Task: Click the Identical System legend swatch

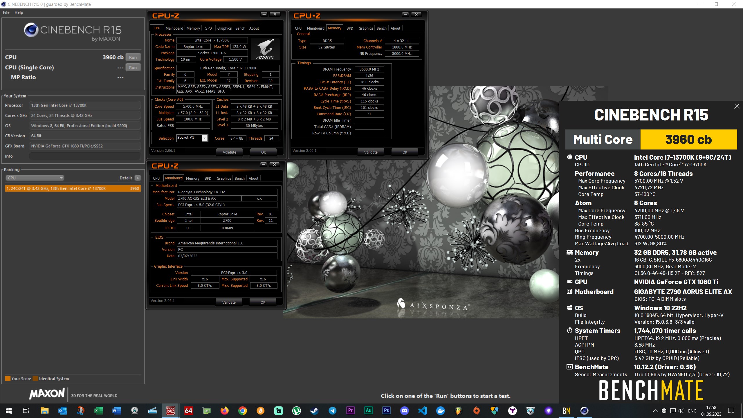Action: point(35,379)
